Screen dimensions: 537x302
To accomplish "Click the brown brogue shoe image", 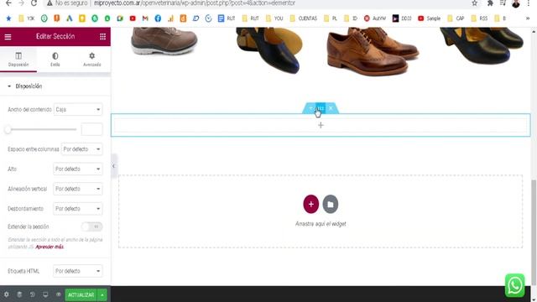I will click(373, 51).
